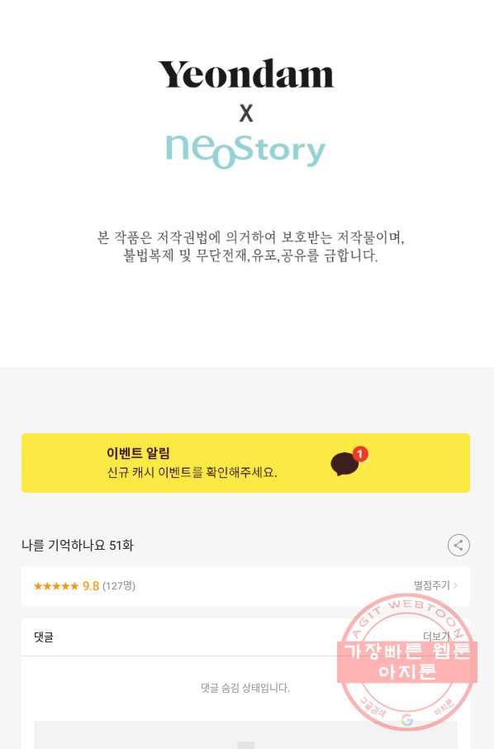Click the Google logo in the watermark stamp
This screenshot has width=494, height=749.
click(406, 719)
